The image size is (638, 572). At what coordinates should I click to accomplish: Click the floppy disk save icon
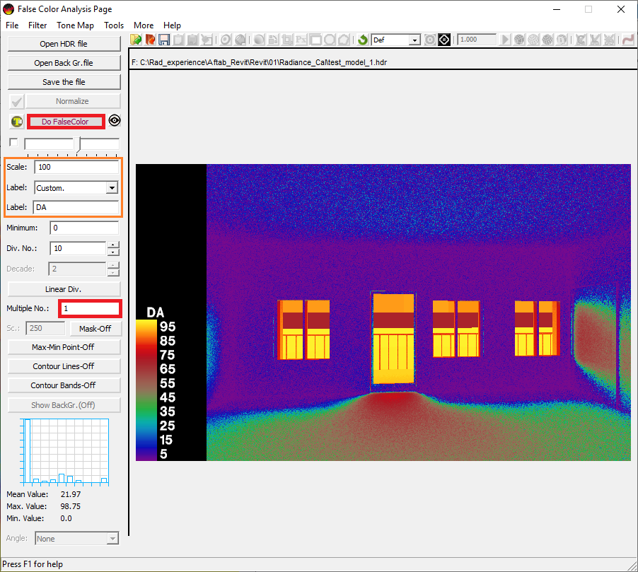164,40
